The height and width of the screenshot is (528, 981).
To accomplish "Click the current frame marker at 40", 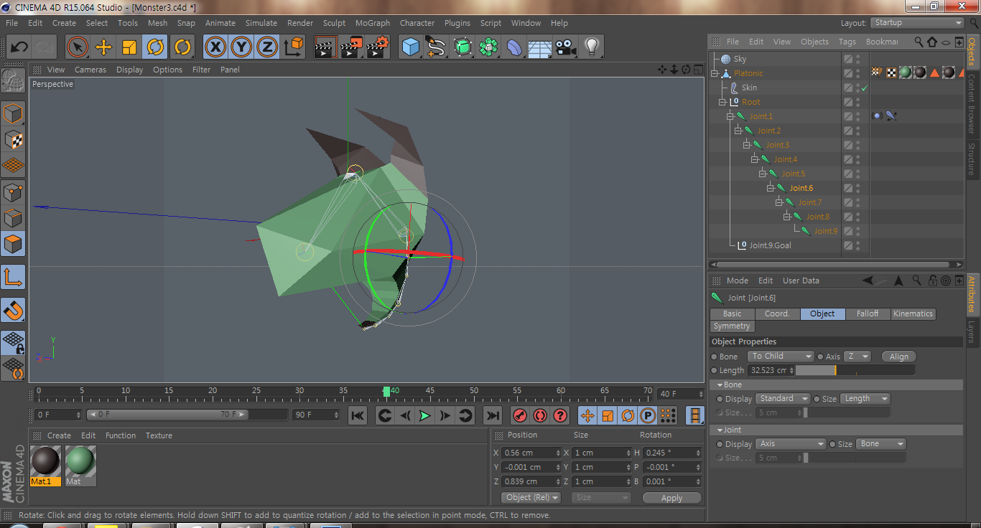I will click(x=386, y=392).
